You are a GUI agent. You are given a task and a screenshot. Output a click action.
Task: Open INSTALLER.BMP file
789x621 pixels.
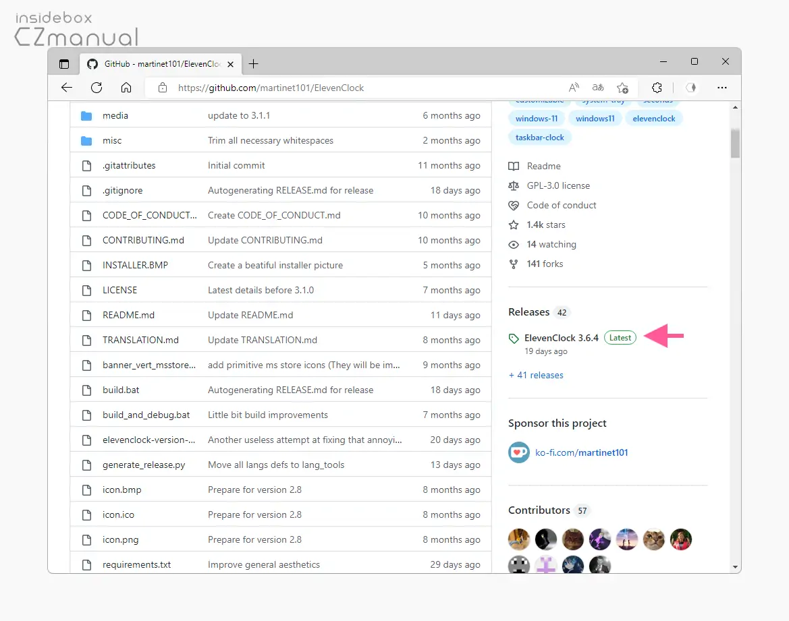(x=136, y=265)
